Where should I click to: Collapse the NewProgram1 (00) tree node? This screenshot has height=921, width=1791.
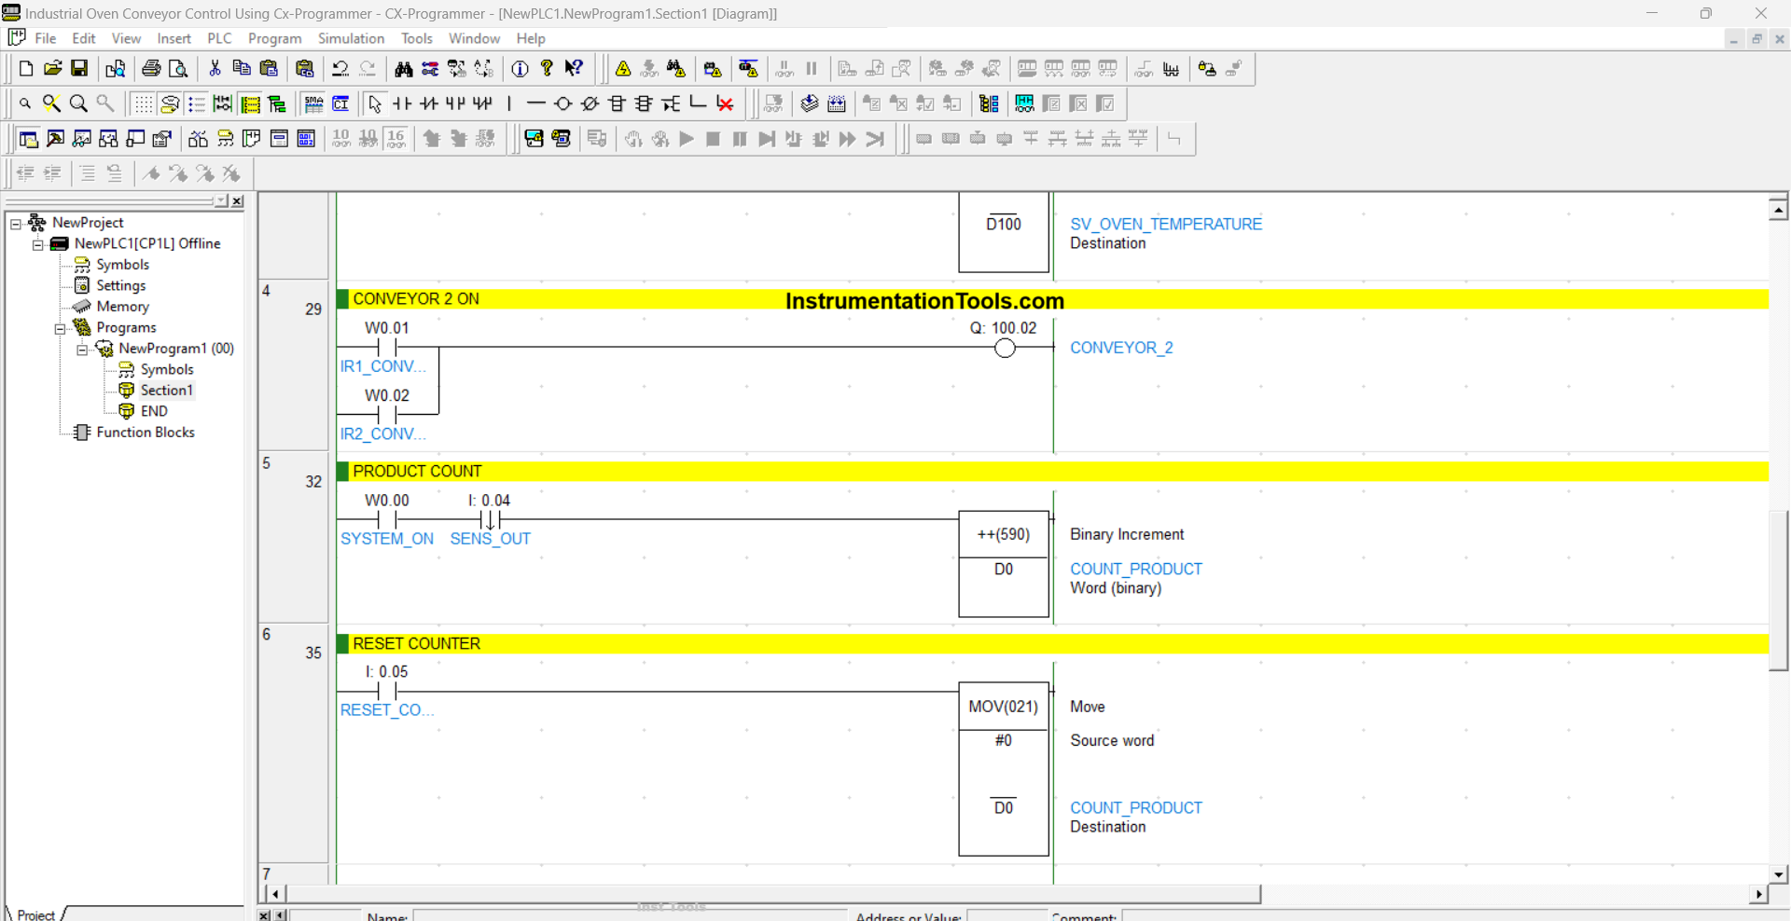coord(82,350)
